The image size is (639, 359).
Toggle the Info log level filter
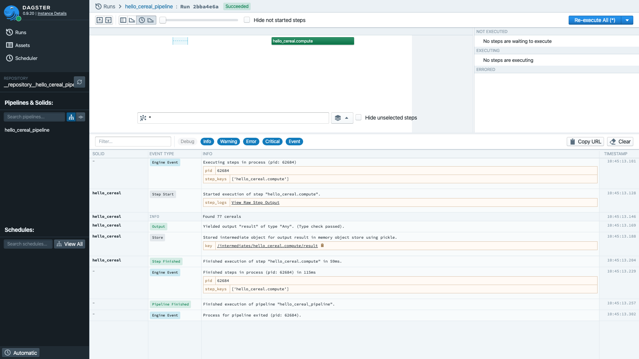tap(207, 142)
